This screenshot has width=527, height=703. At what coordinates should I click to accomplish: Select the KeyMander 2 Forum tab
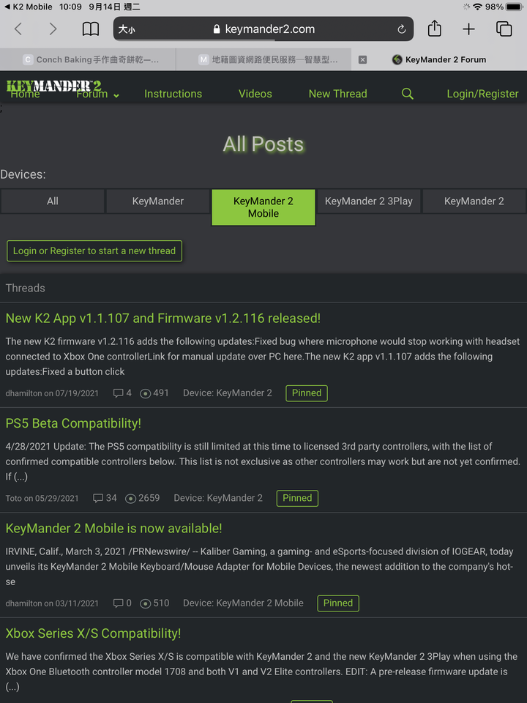[439, 59]
